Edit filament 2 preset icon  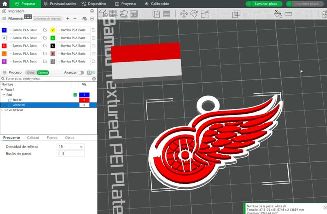coord(94,30)
